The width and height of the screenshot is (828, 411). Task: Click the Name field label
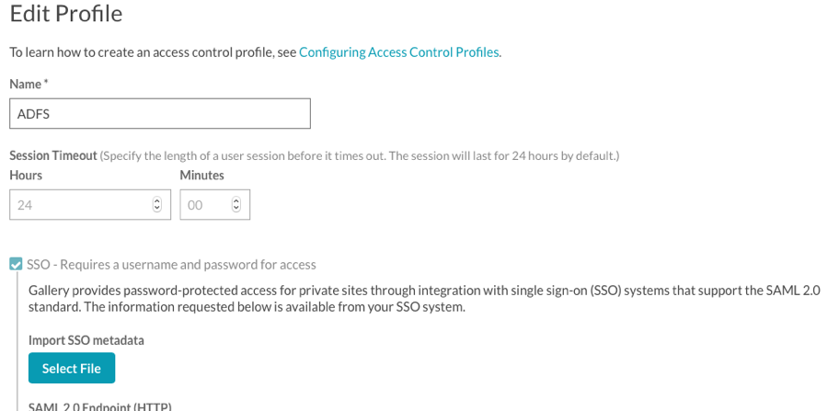point(26,85)
